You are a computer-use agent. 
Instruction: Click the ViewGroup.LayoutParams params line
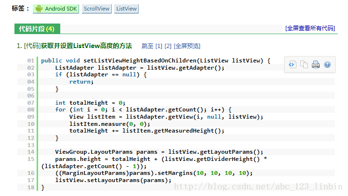pos(159,152)
